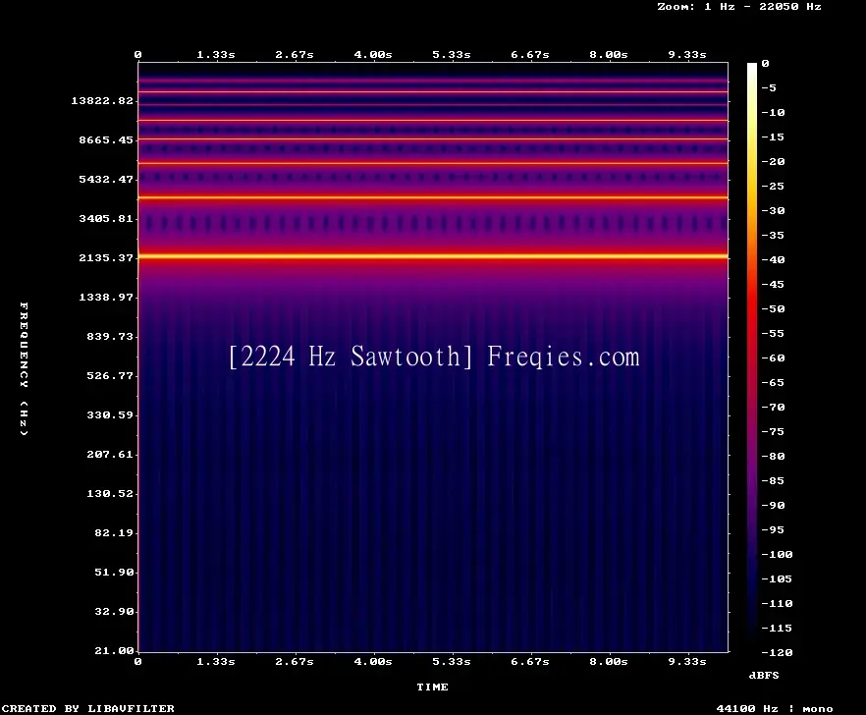Click the 9.33s label on bottom time axis
Viewport: 866px width, 715px height.
tap(687, 661)
